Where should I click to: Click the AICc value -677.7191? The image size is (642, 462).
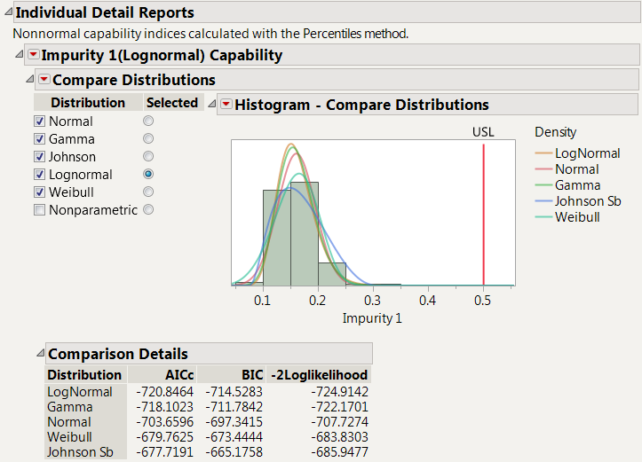pos(164,452)
